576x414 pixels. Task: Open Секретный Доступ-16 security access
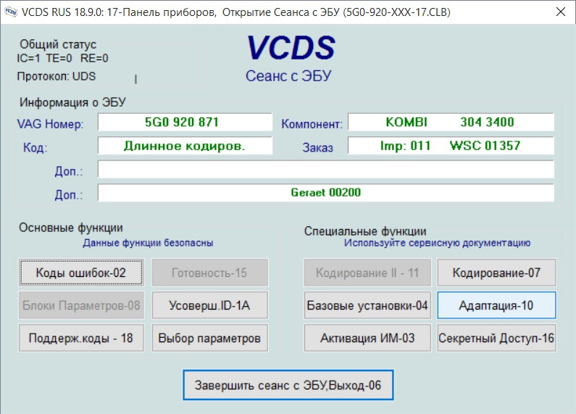pyautogui.click(x=496, y=338)
